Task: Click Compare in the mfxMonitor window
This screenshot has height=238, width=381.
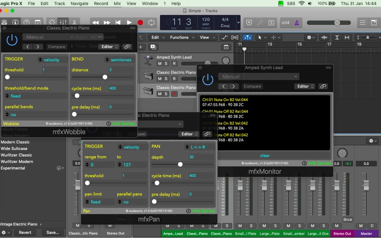Action: pos(252,86)
